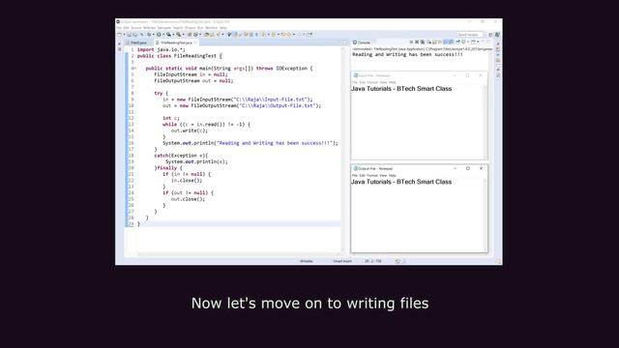The height and width of the screenshot is (348, 619).
Task: Click the Clear Console icon
Action: 429,42
